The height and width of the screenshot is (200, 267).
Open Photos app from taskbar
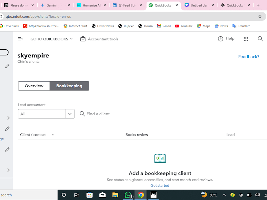(x=154, y=195)
